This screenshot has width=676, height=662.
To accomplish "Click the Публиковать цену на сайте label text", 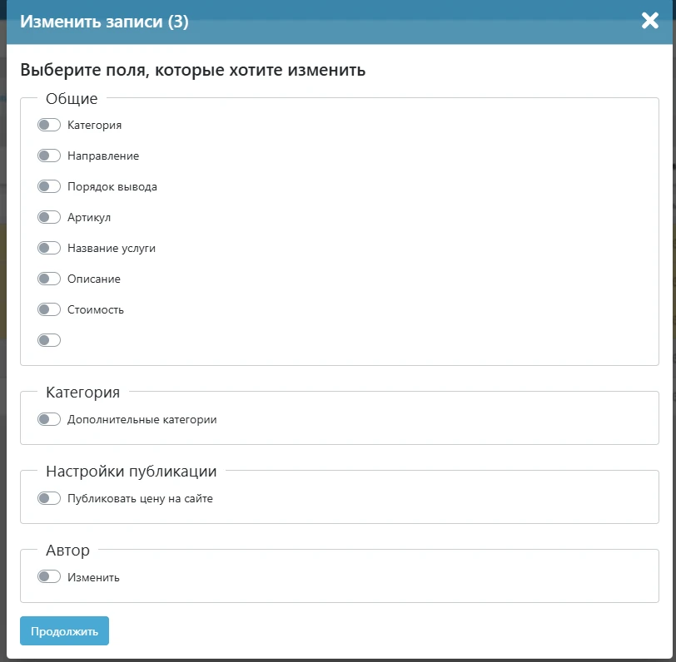I will pyautogui.click(x=140, y=499).
